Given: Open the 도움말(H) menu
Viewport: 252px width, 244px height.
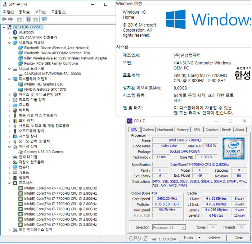Looking at the screenshot, I should click(59, 12).
